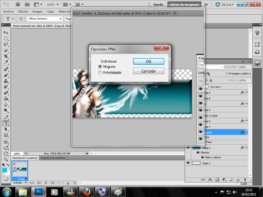Toggle the lock-all padlock in Layers panel
263x197 pixels.
pos(211,80)
